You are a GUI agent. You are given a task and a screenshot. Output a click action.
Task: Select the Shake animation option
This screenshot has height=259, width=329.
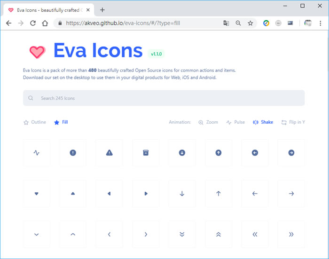[263, 122]
